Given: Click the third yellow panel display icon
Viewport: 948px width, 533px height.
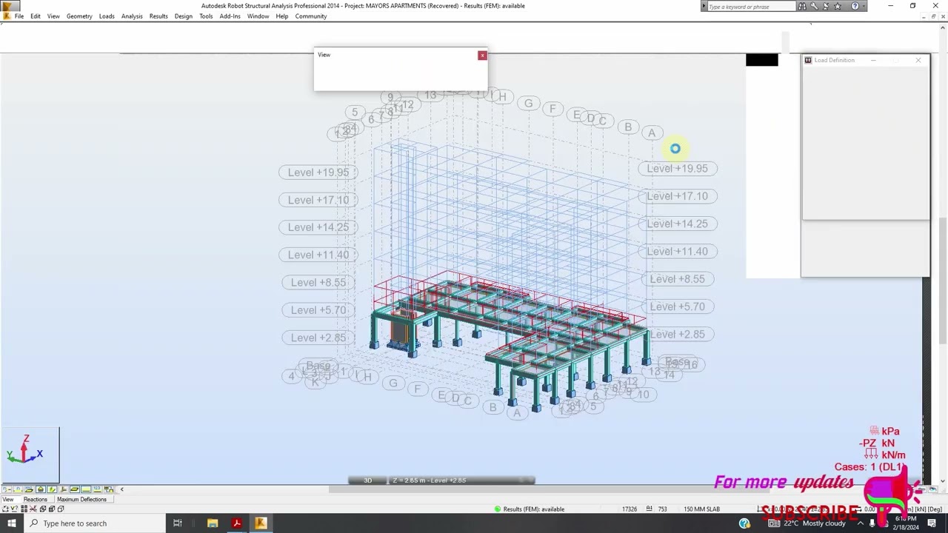Looking at the screenshot, I should (29, 489).
